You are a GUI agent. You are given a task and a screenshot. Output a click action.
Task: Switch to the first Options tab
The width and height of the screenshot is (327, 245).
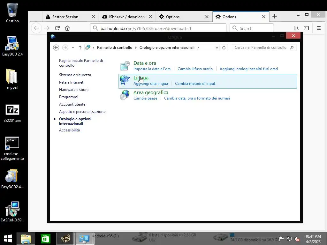172,17
